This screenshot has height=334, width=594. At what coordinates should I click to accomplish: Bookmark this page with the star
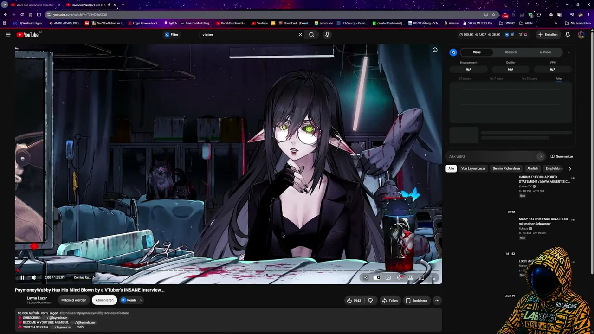pos(493,14)
